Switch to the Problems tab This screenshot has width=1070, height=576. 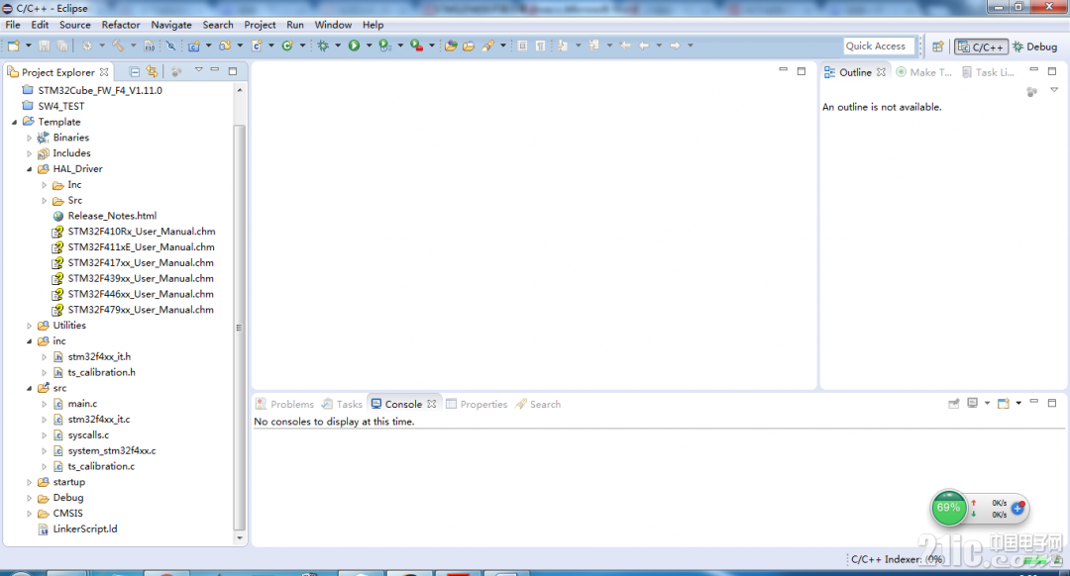pyautogui.click(x=284, y=404)
